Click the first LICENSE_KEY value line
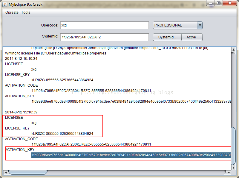239x178 pixels. [62, 80]
